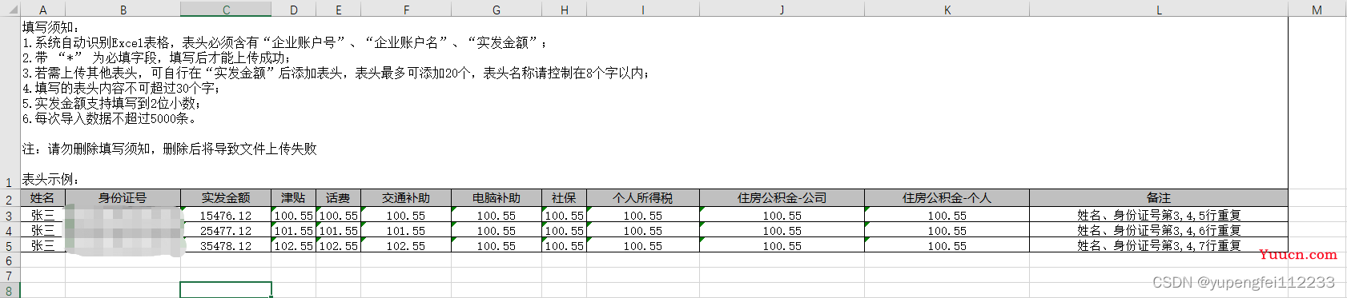Select row 8 header
Image resolution: width=1347 pixels, height=298 pixels.
coord(10,291)
